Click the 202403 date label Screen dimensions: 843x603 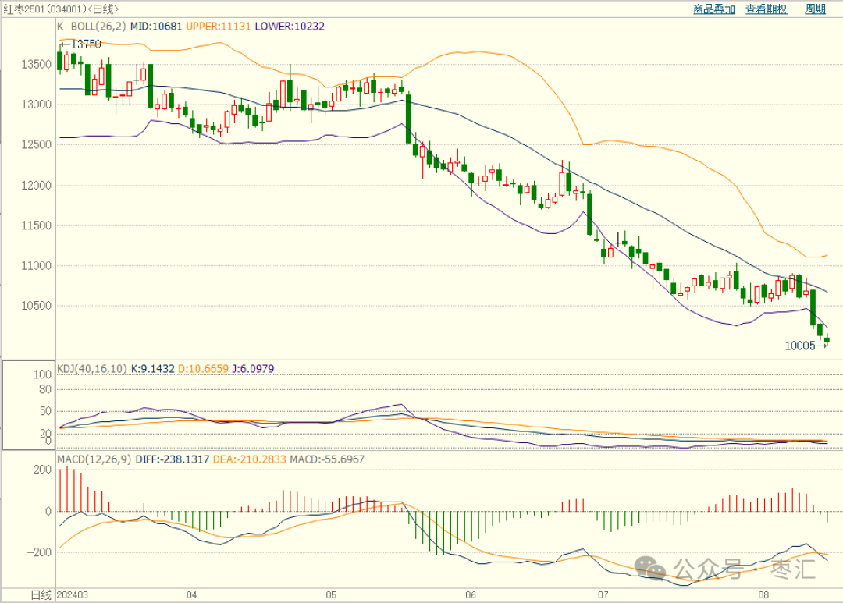73,595
